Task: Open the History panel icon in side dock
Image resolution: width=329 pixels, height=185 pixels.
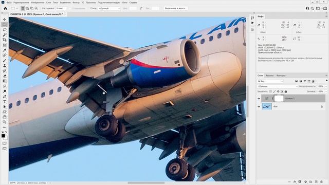Action: click(x=252, y=18)
